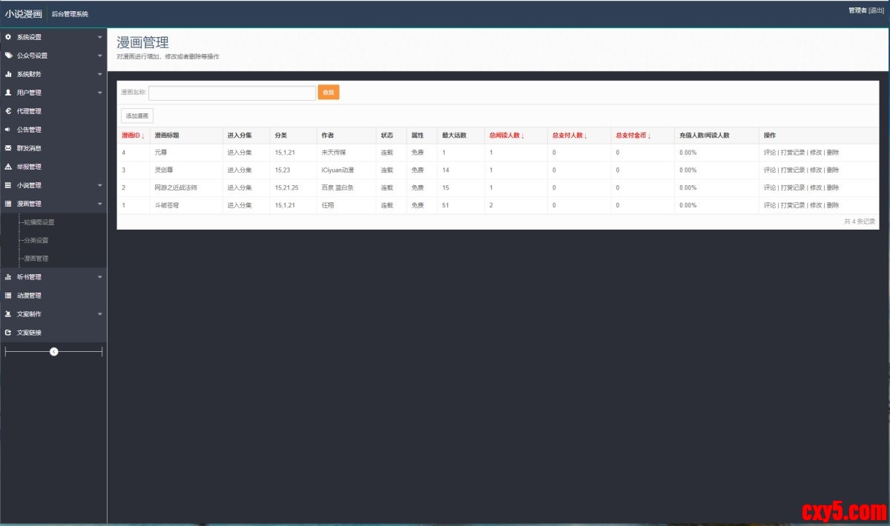
Task: Open 分类设置 submenu item
Action: 35,241
